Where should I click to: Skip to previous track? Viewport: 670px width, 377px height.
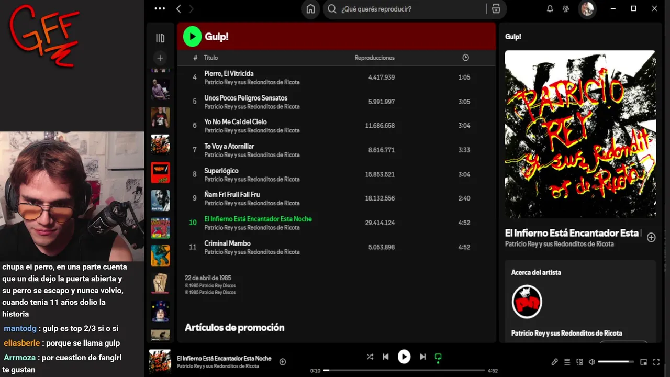click(385, 357)
